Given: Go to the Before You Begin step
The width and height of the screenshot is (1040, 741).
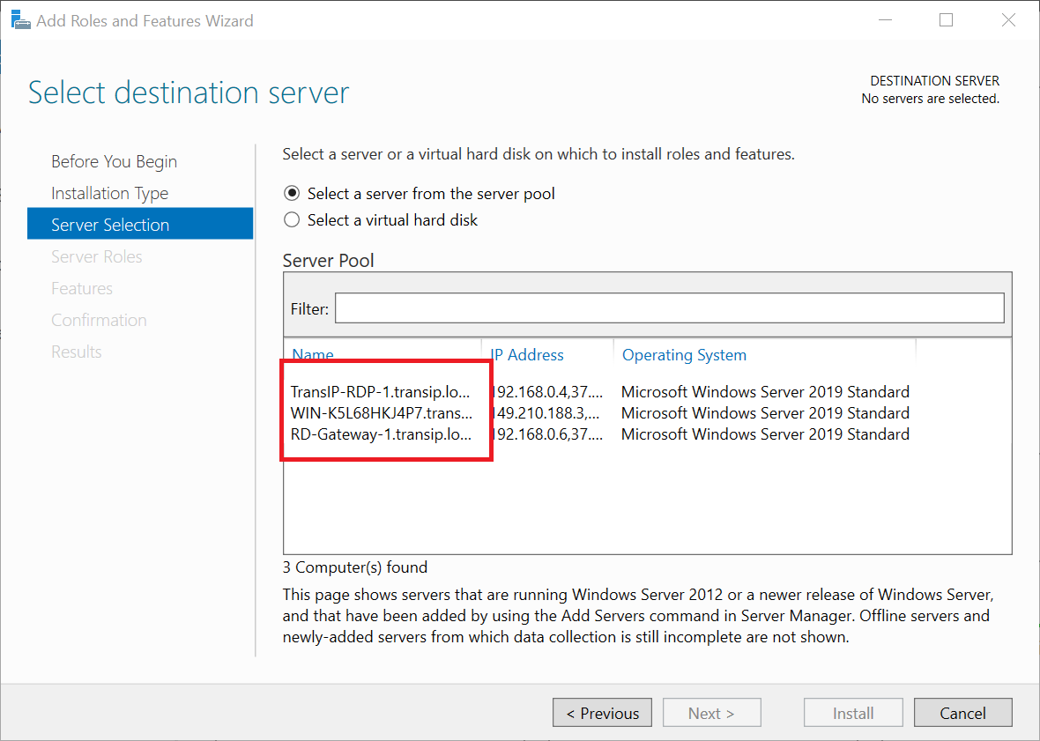Looking at the screenshot, I should coord(114,162).
